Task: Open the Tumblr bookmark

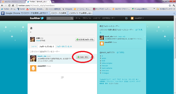Action: (x=21, y=9)
